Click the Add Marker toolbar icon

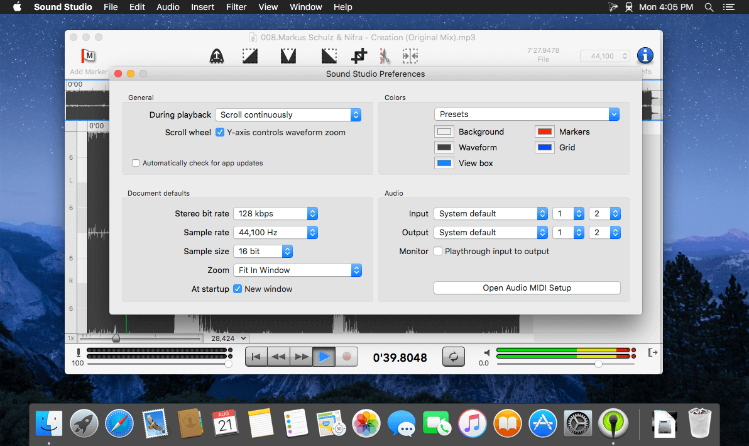[x=89, y=57]
